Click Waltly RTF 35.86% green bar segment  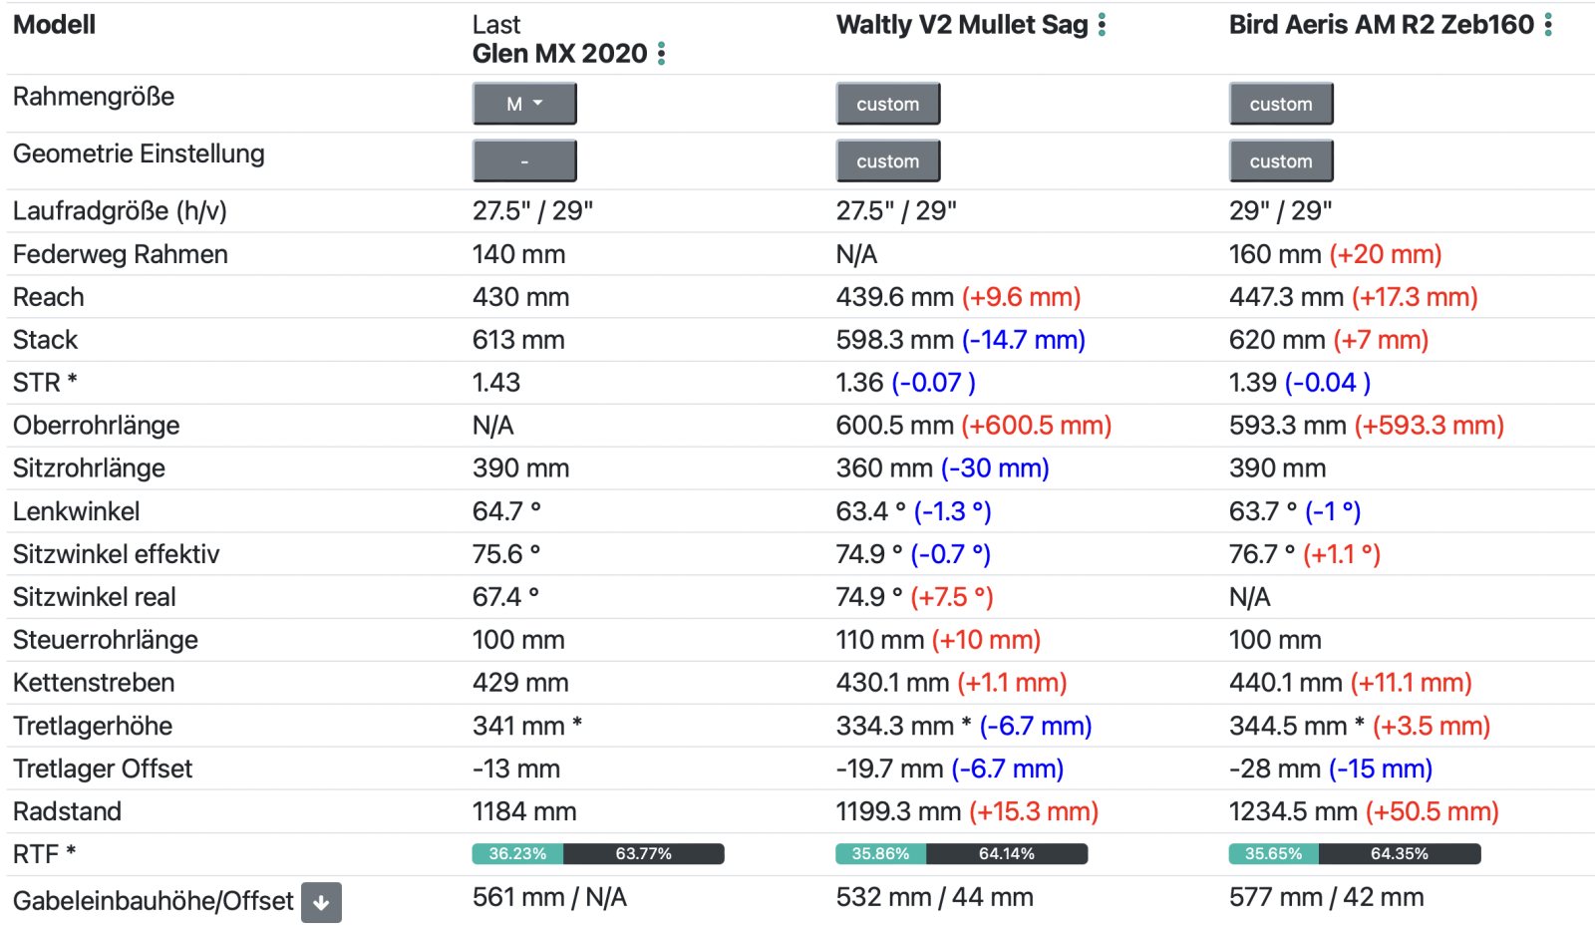[880, 854]
